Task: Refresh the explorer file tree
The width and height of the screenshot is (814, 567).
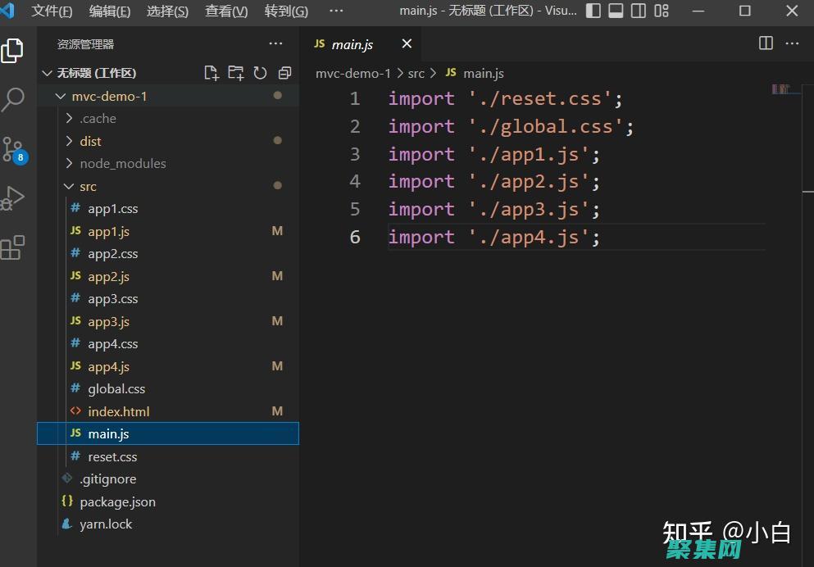Action: [x=261, y=73]
